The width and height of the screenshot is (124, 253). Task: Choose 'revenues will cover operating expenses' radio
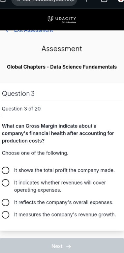coord(6,183)
